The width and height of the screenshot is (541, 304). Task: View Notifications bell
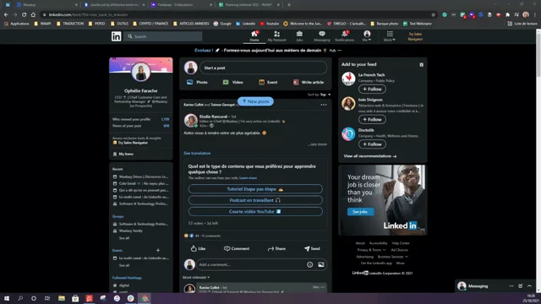(x=344, y=36)
